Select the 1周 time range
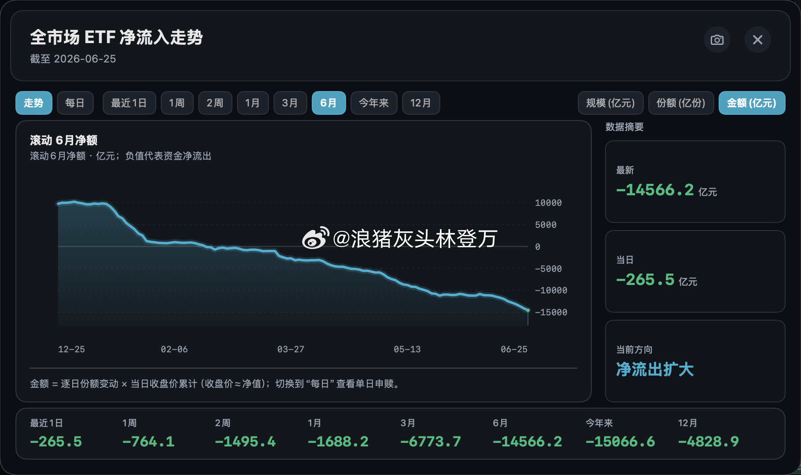The width and height of the screenshot is (801, 475). point(177,103)
